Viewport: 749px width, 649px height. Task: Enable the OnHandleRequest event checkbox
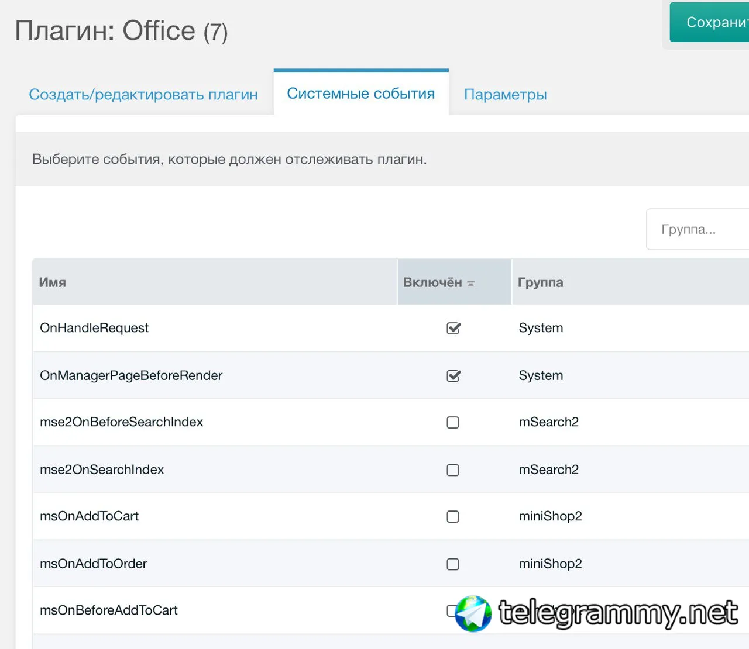(453, 328)
